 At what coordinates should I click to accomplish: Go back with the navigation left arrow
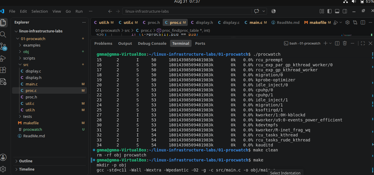coord(110,11)
